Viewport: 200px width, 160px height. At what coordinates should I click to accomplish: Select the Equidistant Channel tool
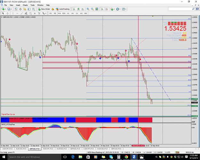pos(26,13)
